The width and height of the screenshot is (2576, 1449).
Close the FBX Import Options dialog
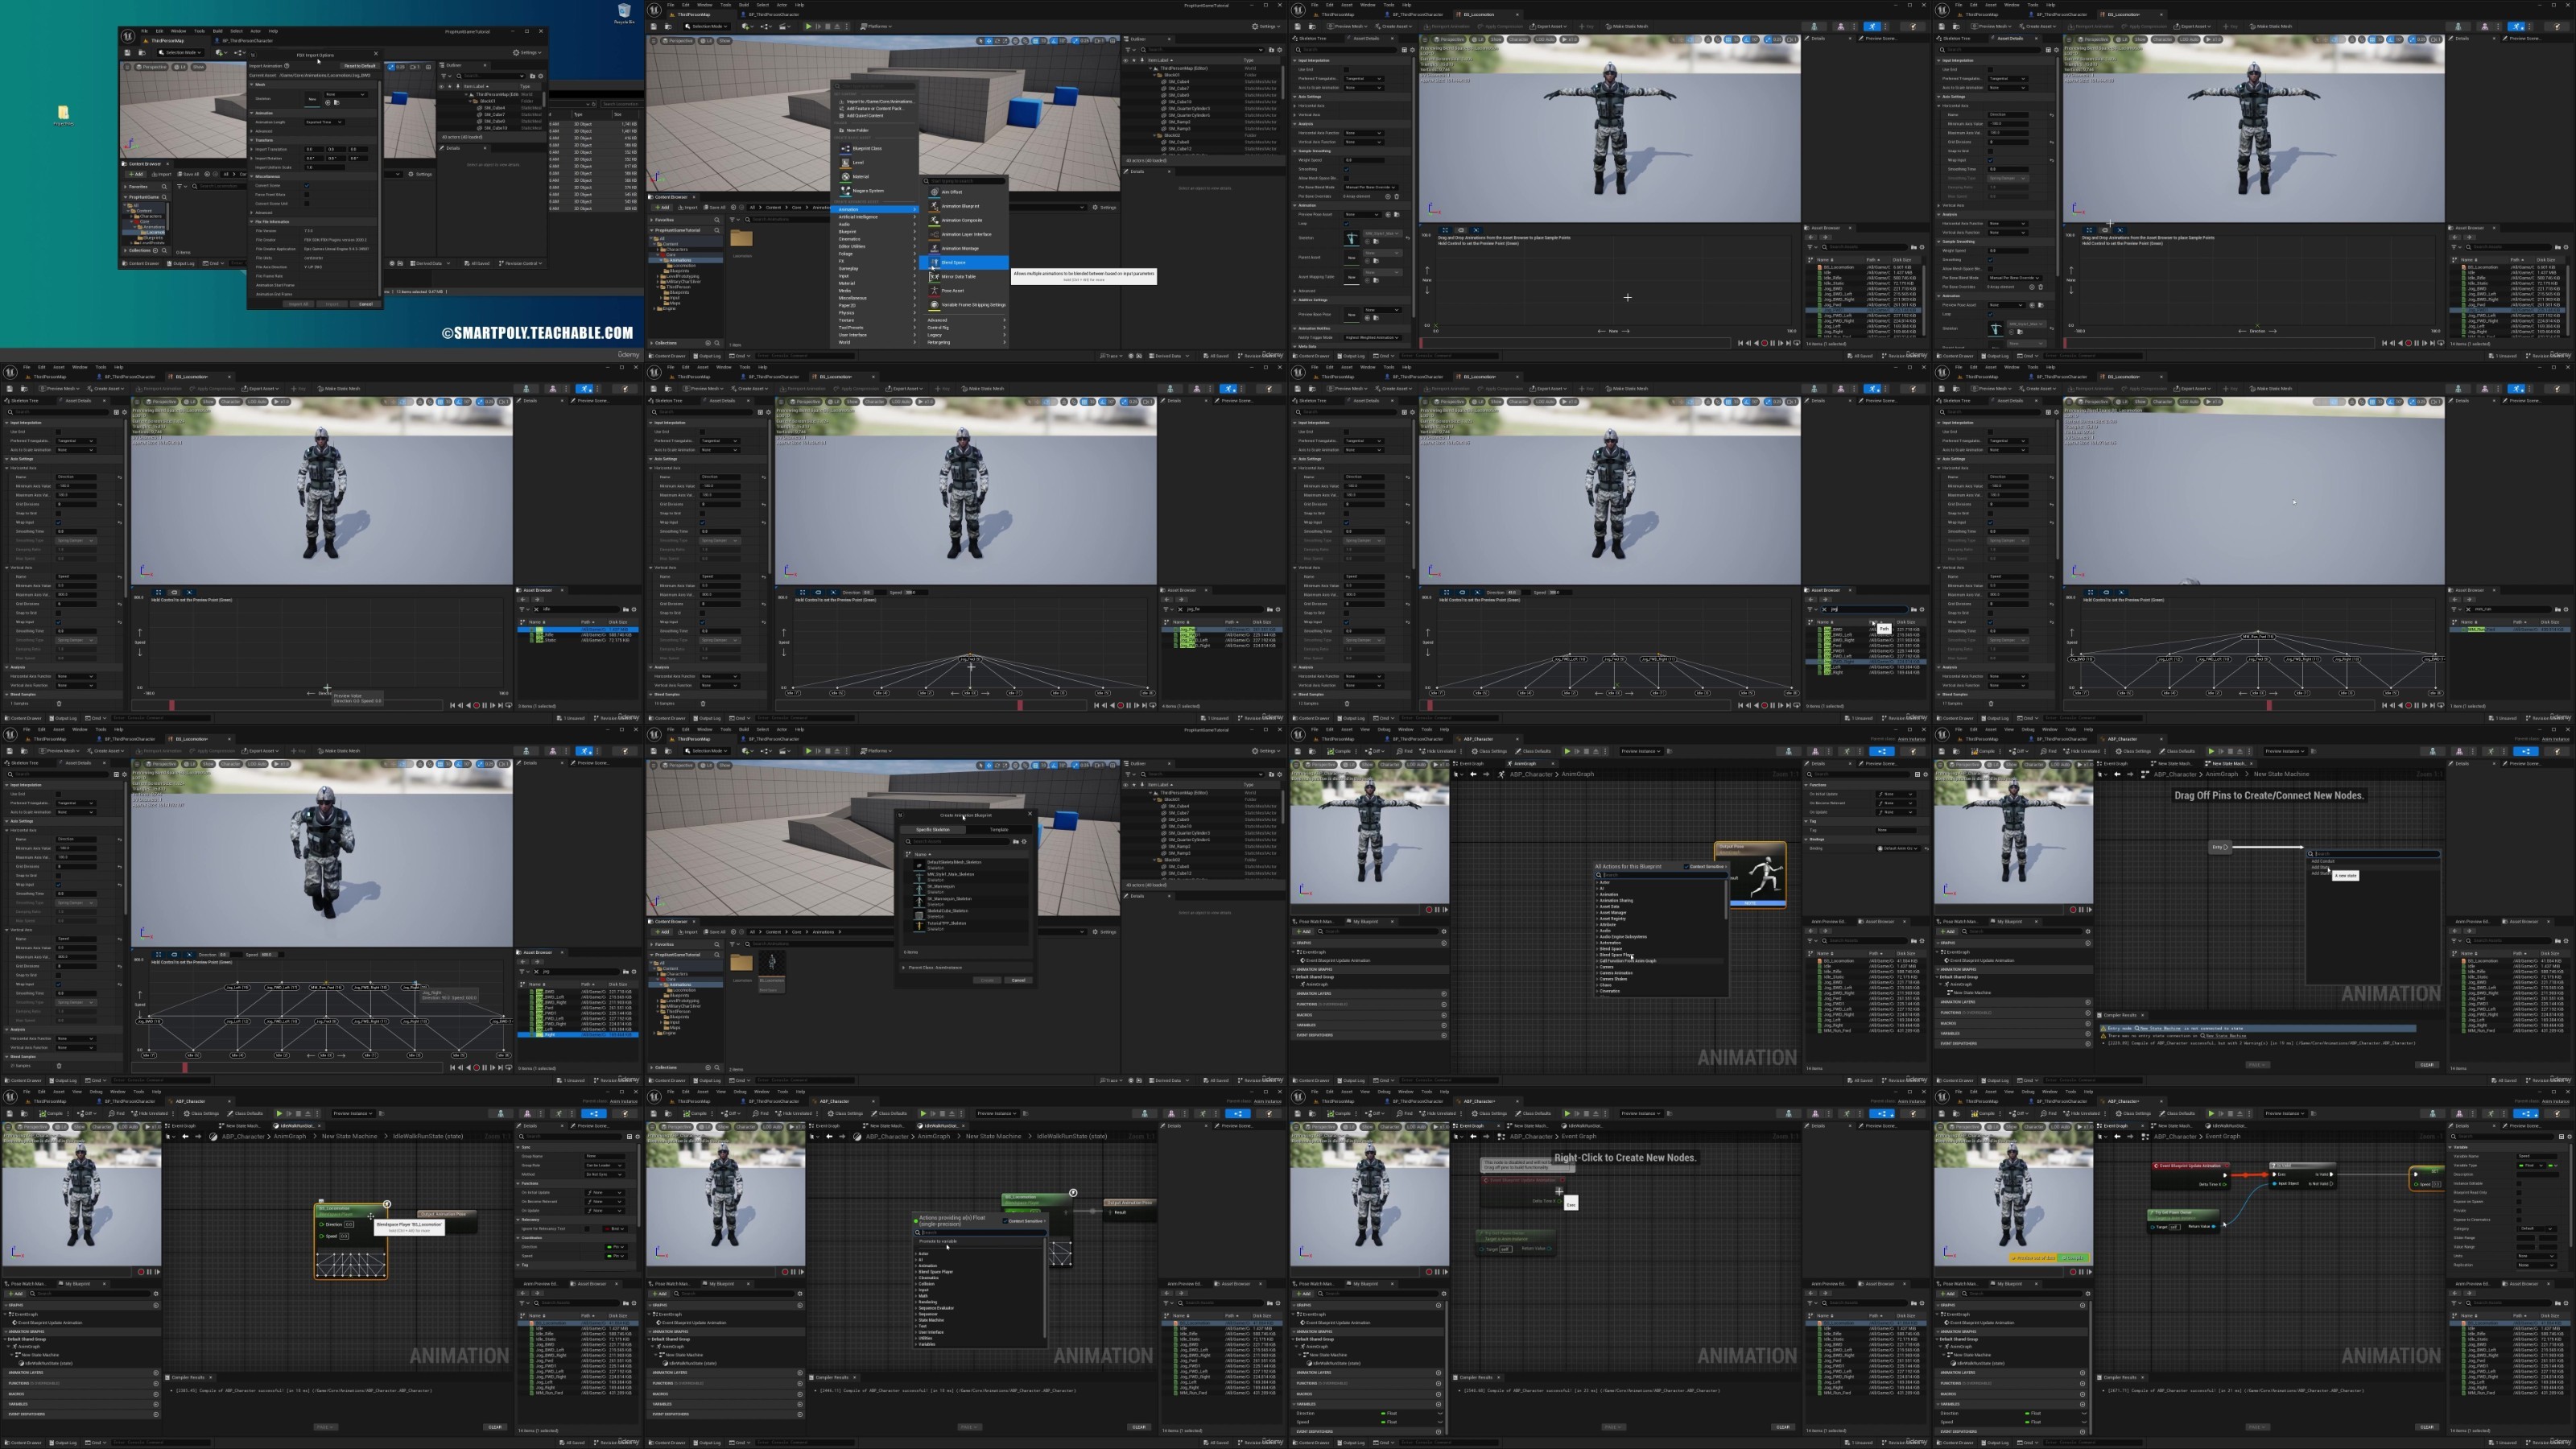coord(376,54)
